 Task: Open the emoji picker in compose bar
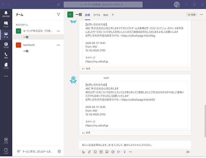tap(95, 152)
